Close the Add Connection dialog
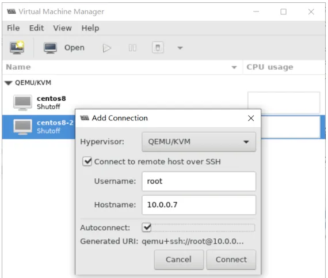Image resolution: width=328 pixels, height=278 pixels. coord(251,118)
